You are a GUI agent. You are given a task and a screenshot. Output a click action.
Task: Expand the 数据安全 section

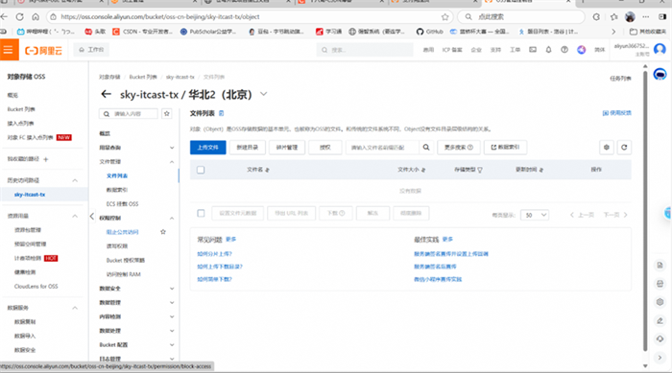[x=172, y=289]
